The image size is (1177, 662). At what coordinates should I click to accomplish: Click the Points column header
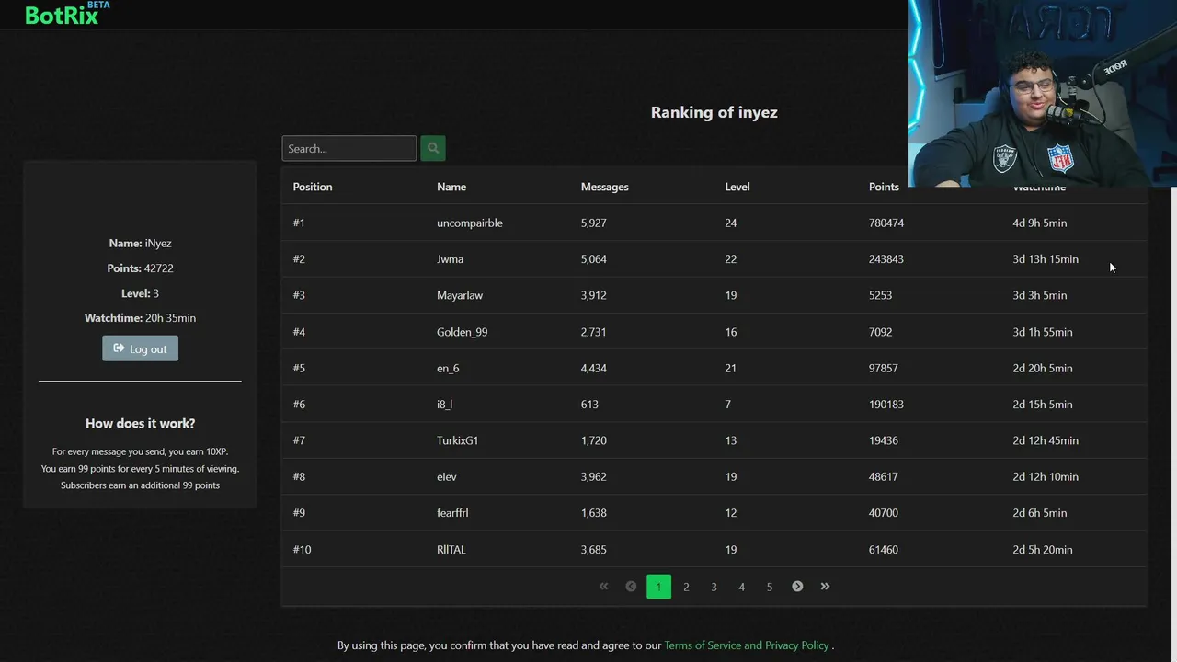click(x=883, y=187)
